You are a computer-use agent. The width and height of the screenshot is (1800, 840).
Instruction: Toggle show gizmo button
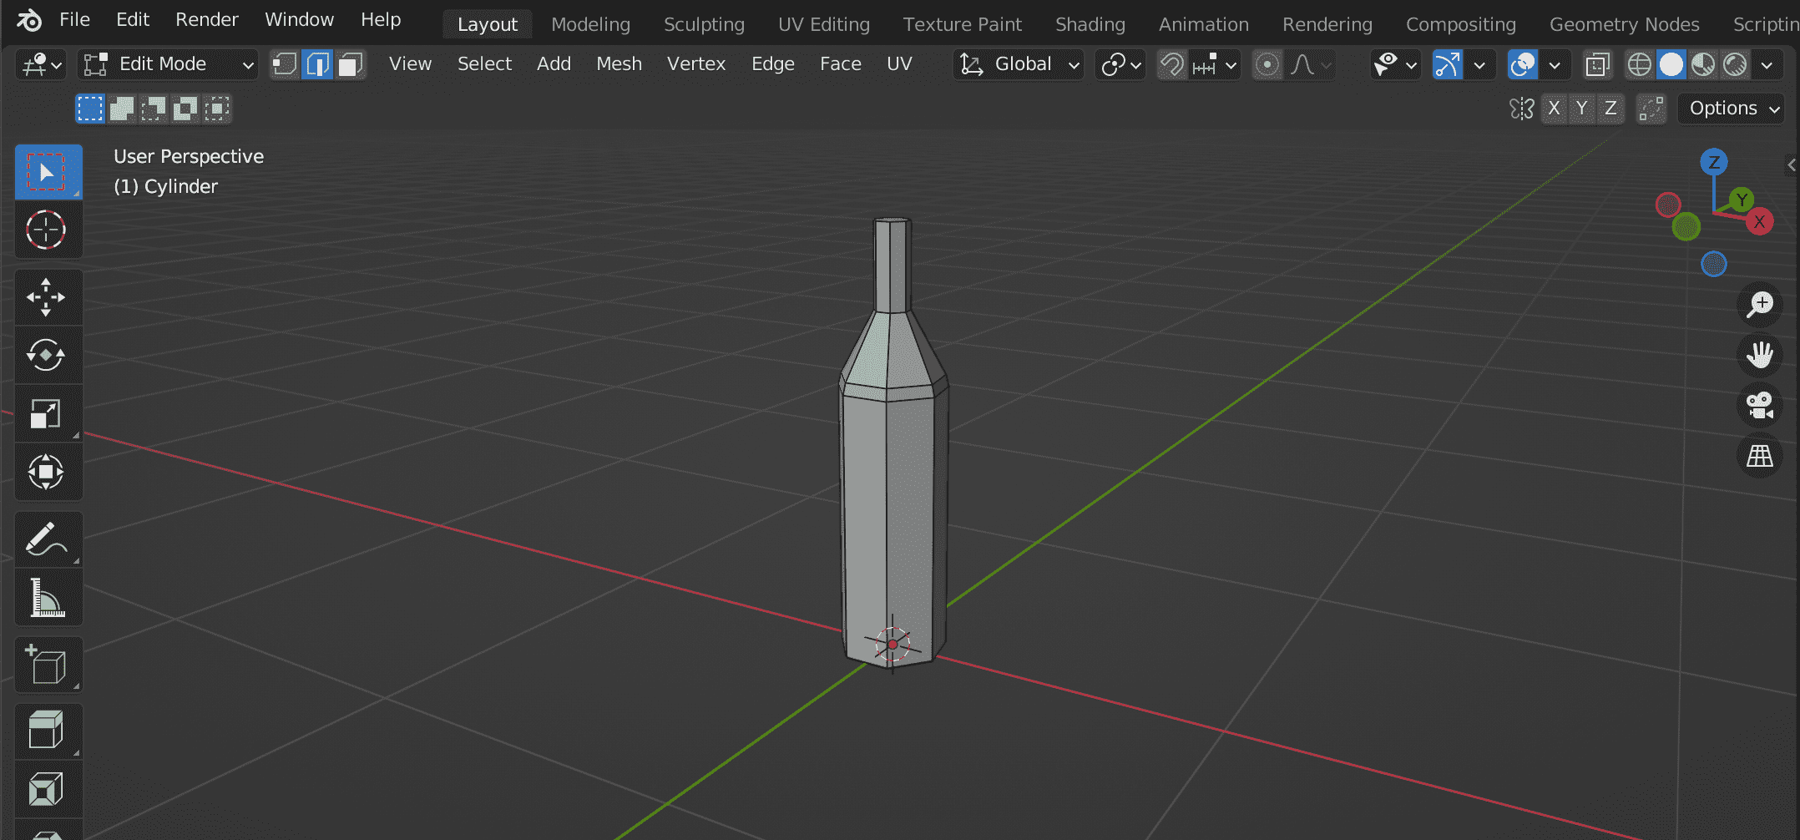click(x=1448, y=64)
